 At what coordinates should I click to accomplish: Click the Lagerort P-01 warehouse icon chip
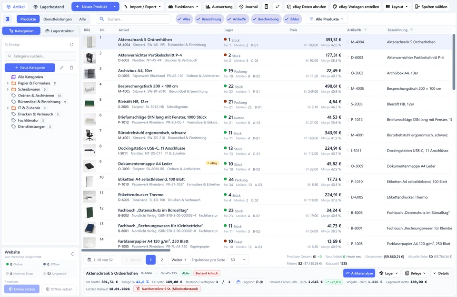pyautogui.click(x=250, y=282)
